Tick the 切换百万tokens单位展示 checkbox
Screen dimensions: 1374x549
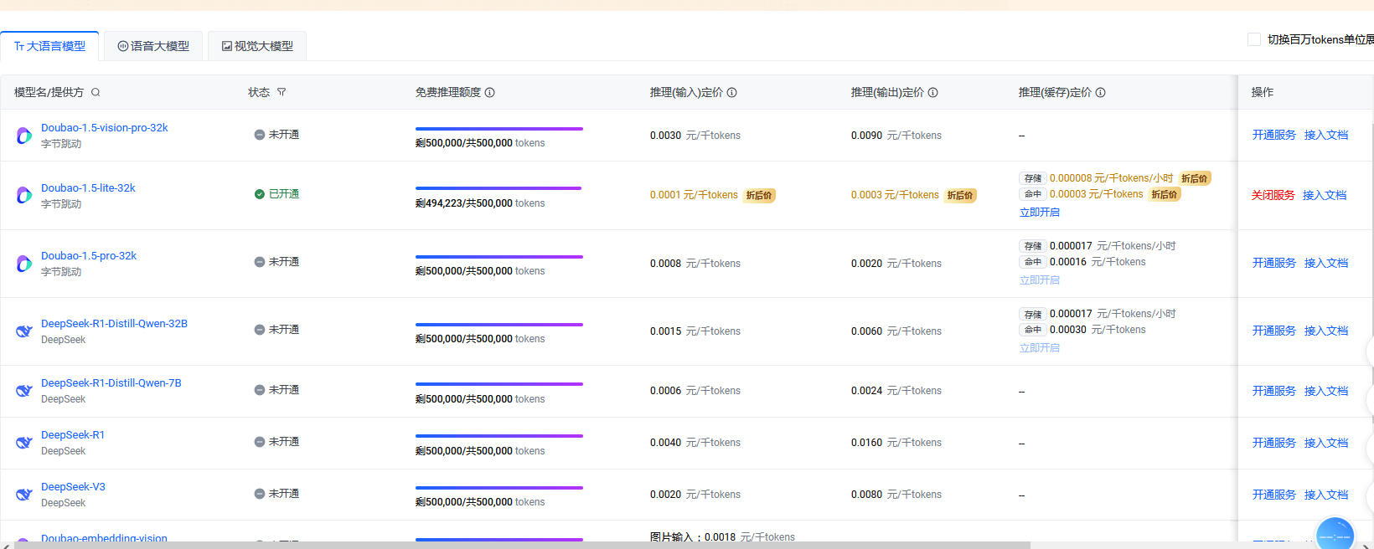(1254, 39)
